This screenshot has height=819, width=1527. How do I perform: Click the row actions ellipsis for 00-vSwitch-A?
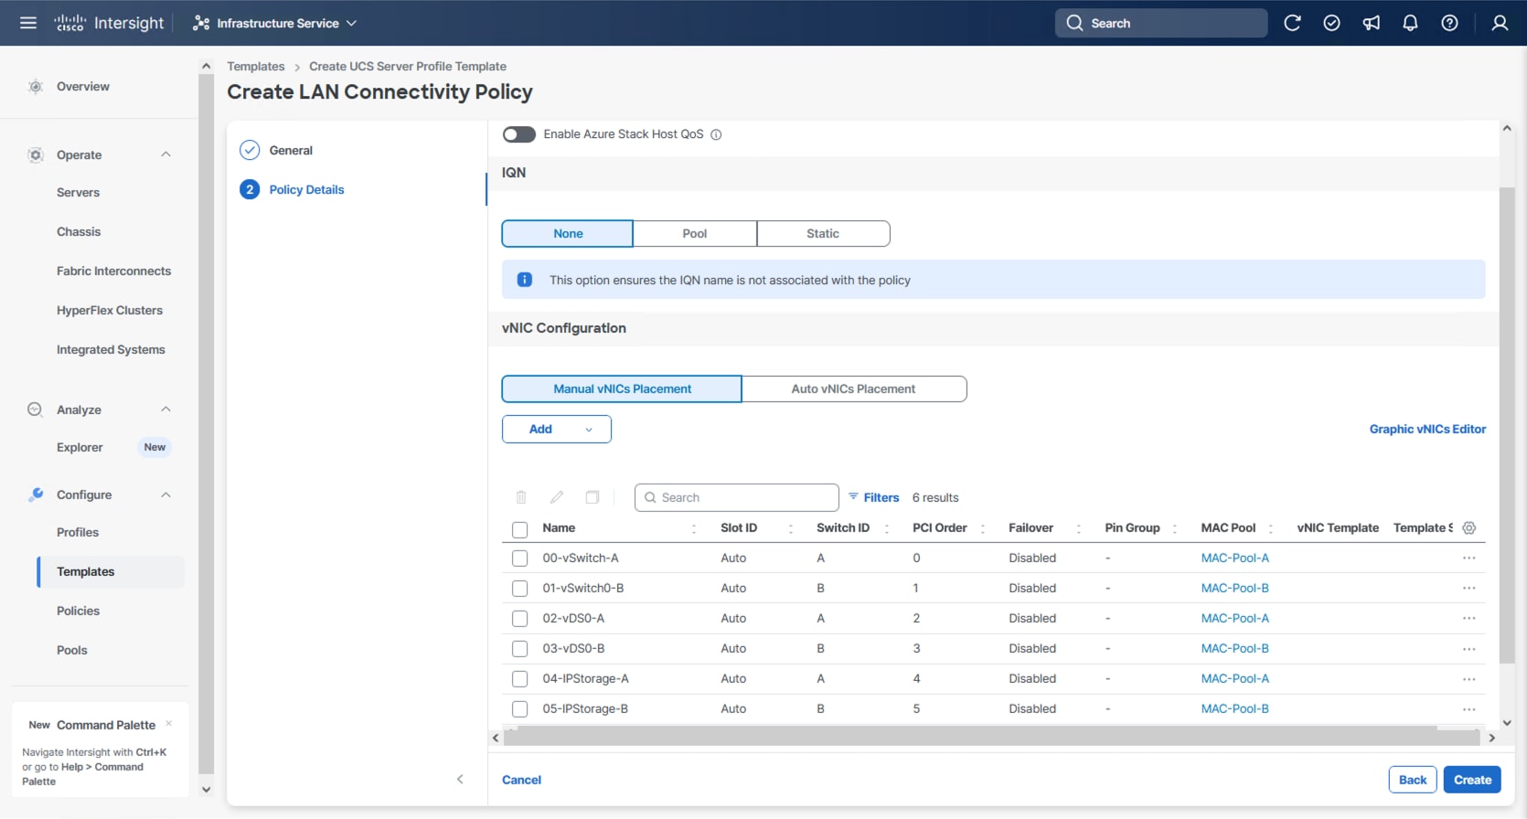[1468, 558]
